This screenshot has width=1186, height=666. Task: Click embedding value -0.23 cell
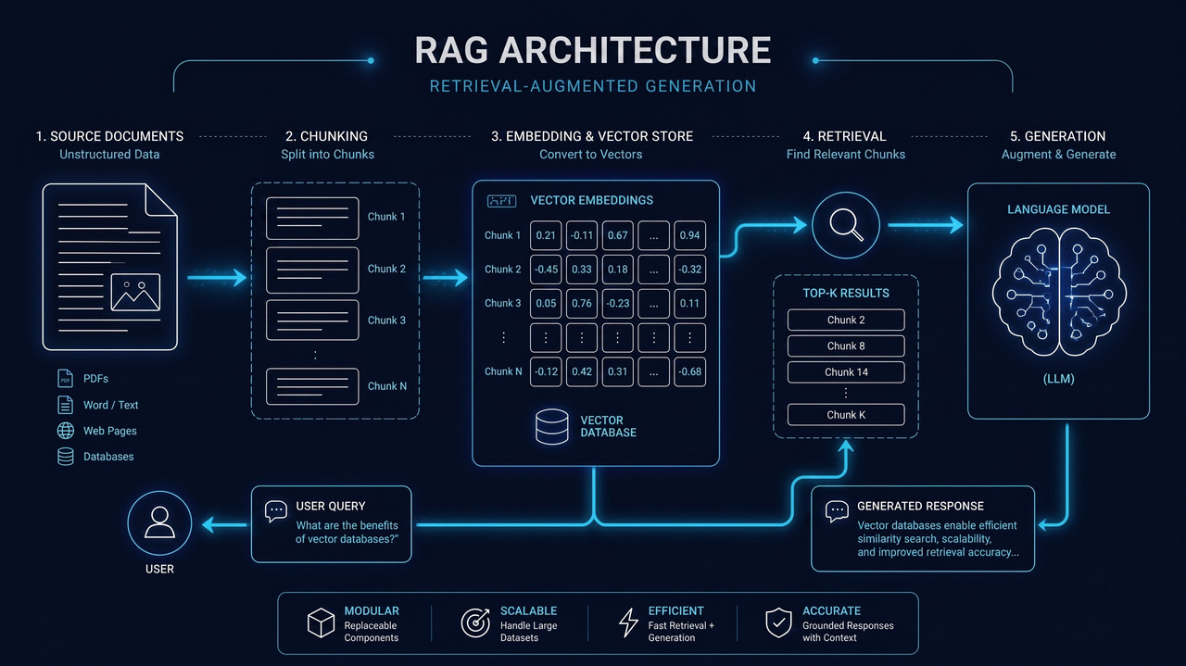[x=618, y=303]
